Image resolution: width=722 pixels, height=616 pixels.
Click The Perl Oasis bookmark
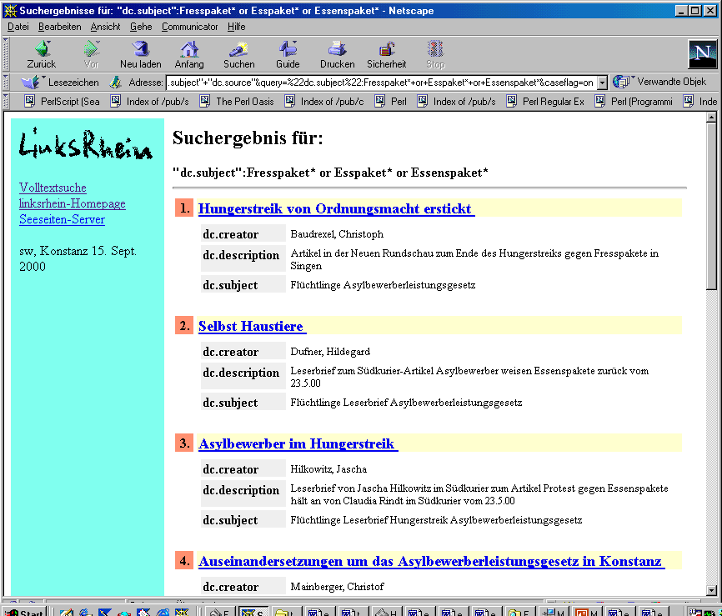pyautogui.click(x=236, y=102)
